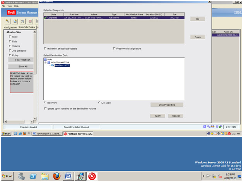The height and width of the screenshot is (182, 243).
Task: Click the Down button
Action: point(197,37)
